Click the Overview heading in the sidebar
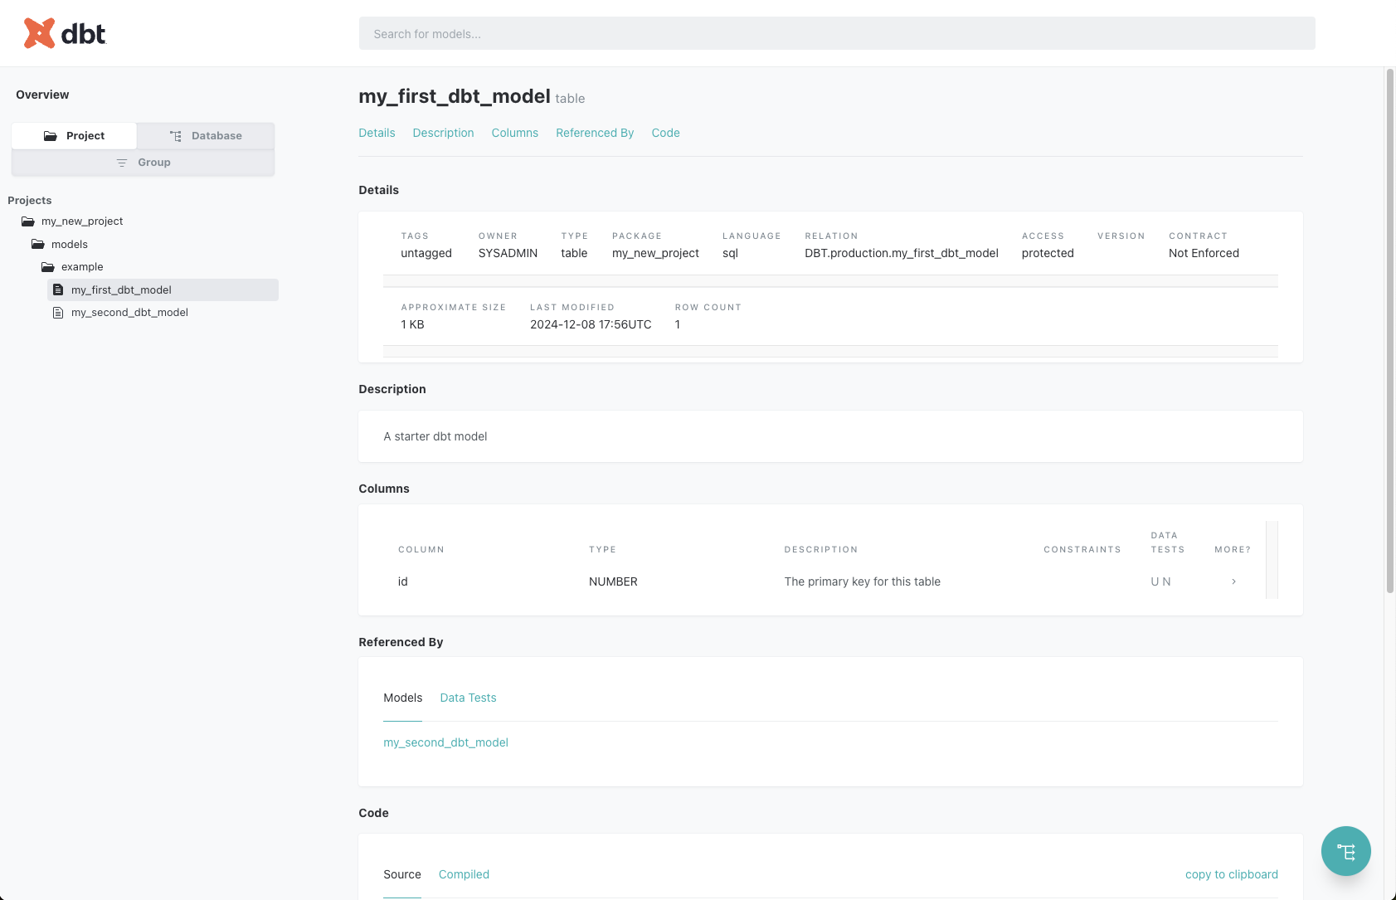The height and width of the screenshot is (900, 1396). (x=42, y=95)
